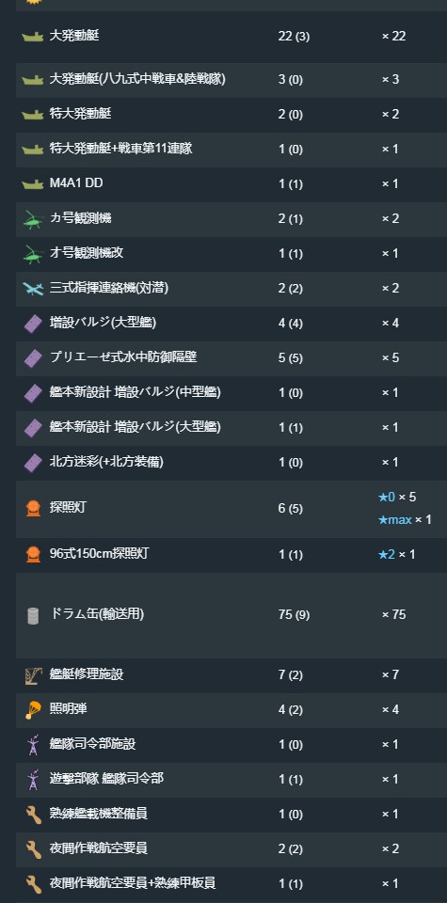Select the プリエーゼ式水中防御隔壁 equipment name
This screenshot has height=903, width=447.
123,357
